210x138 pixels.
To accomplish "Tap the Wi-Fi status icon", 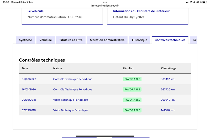I will [x=191, y=2].
